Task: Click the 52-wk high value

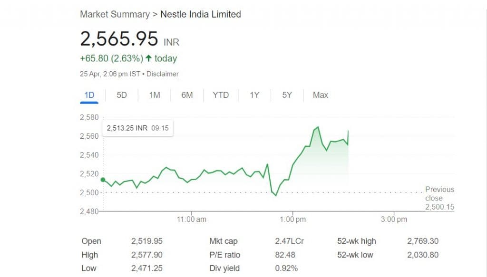Action: [423, 241]
